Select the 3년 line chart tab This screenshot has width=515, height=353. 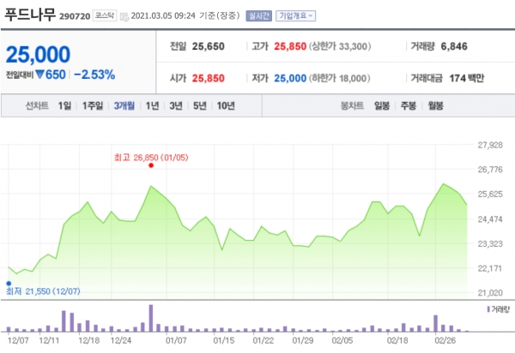pos(176,105)
